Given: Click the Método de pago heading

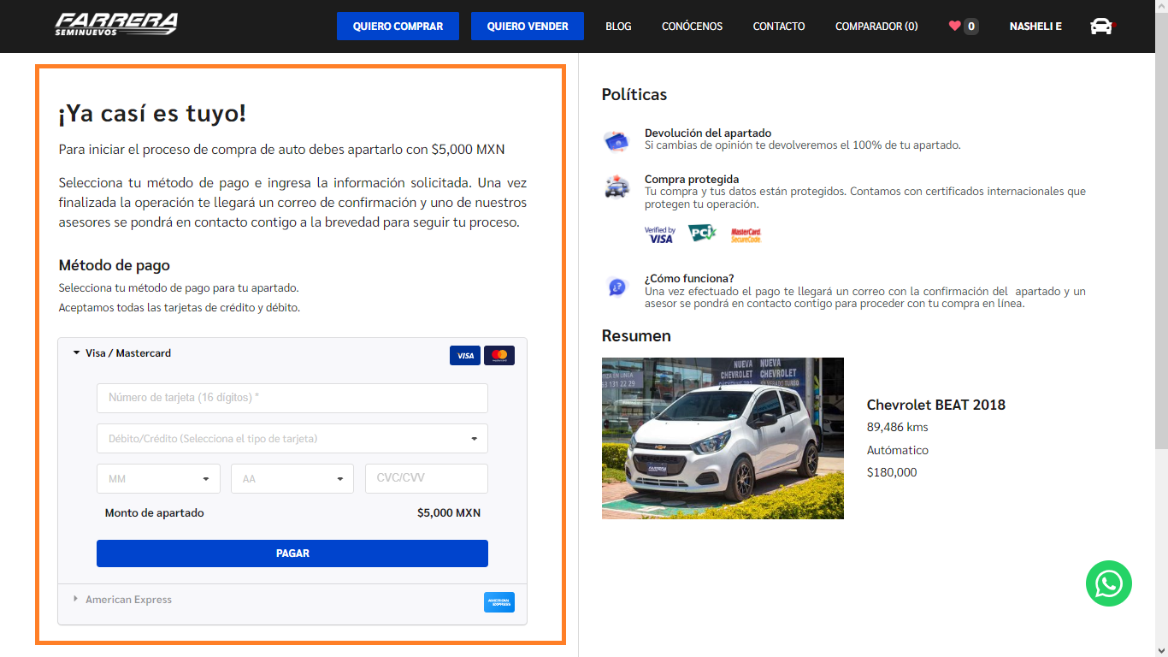Looking at the screenshot, I should point(115,265).
